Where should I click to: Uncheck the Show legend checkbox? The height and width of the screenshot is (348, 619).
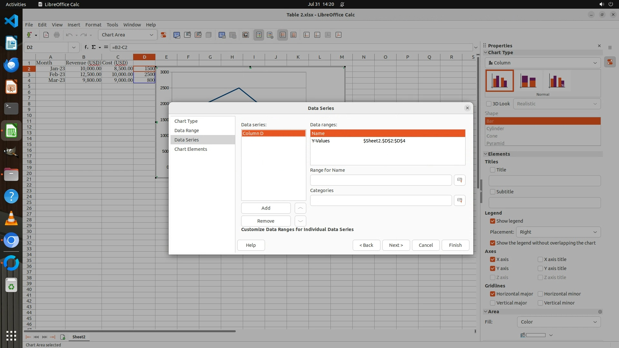click(492, 221)
